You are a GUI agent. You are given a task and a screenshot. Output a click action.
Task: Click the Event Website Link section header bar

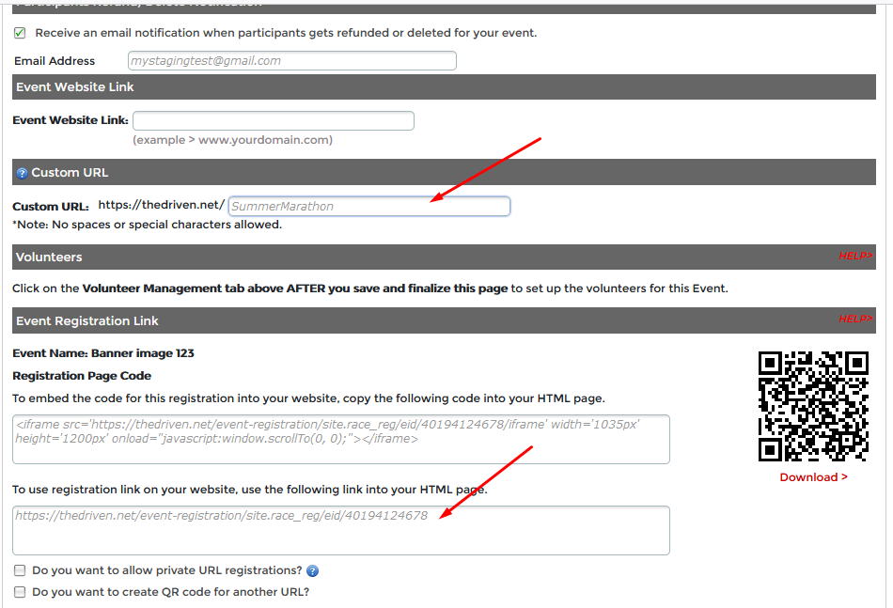444,87
